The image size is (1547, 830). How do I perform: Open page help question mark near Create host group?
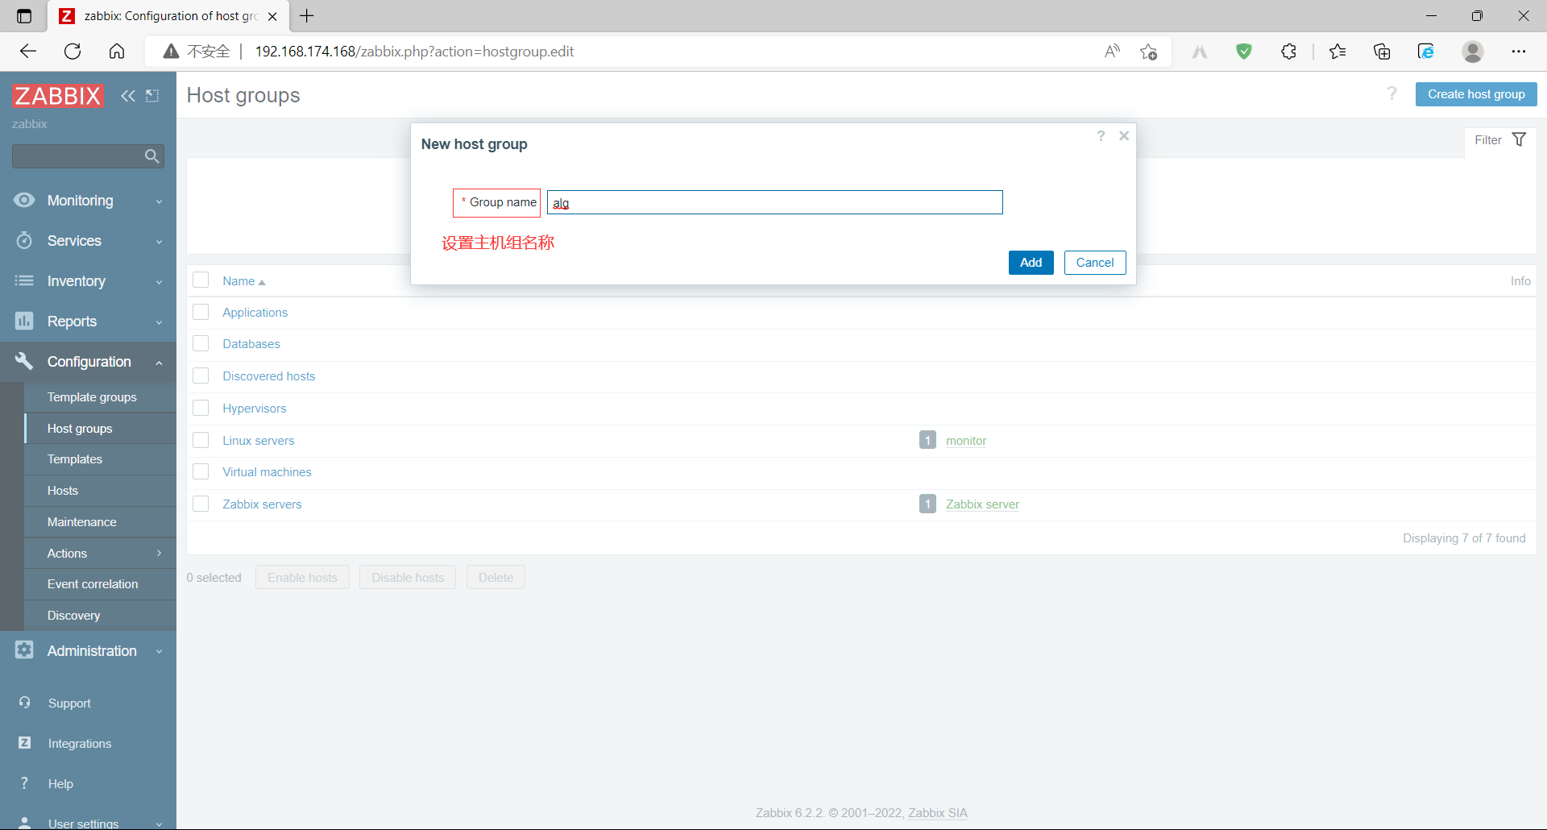tap(1391, 93)
